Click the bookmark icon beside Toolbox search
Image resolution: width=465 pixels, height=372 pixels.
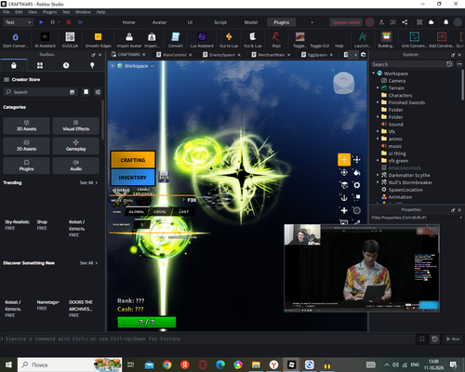click(x=86, y=92)
